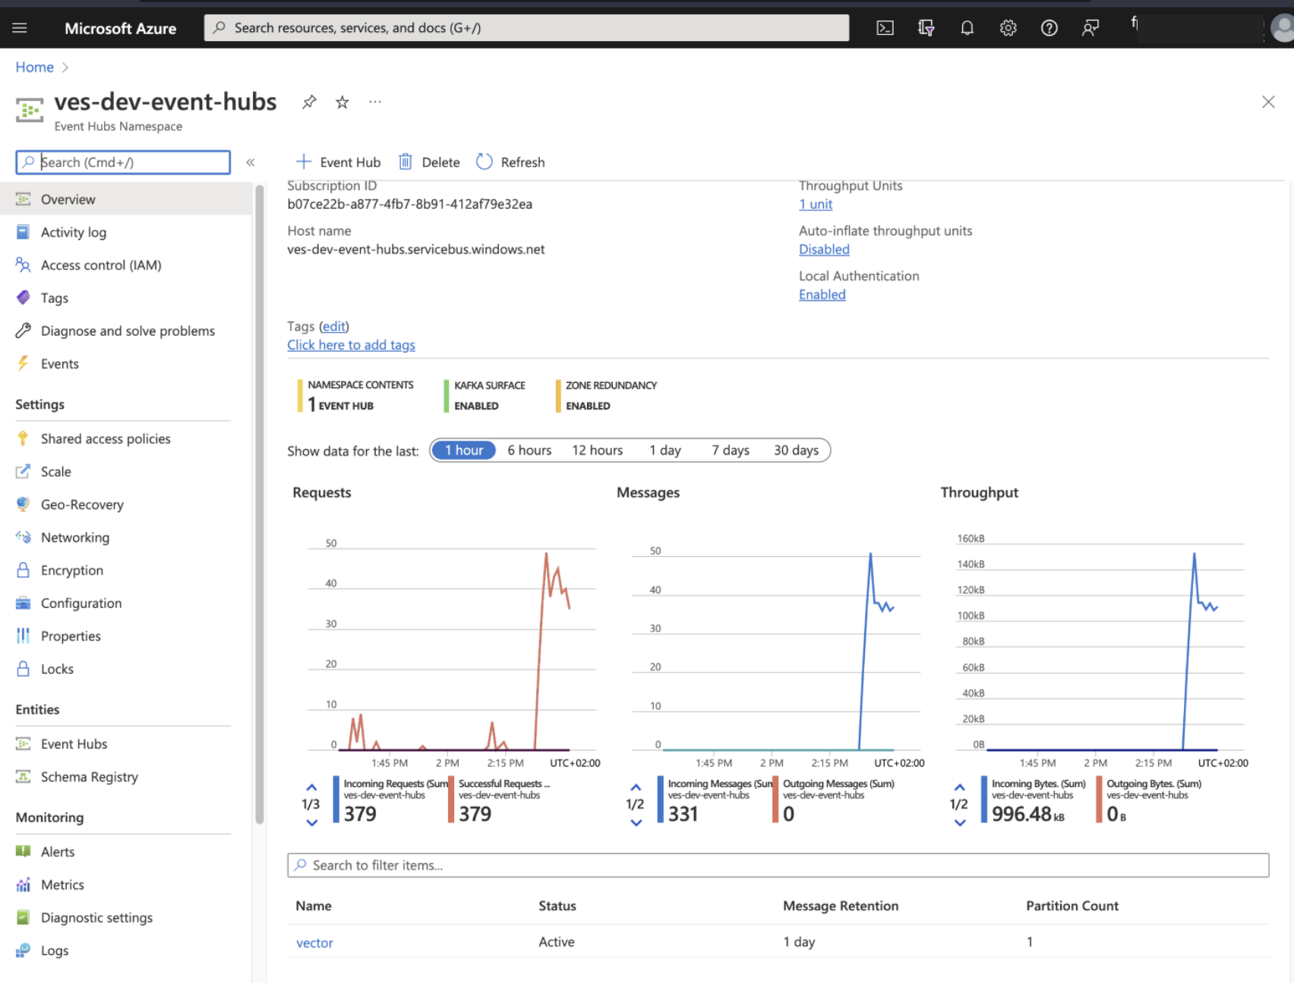Collapse the left sidebar with the chevron
The width and height of the screenshot is (1294, 983).
[x=251, y=162]
